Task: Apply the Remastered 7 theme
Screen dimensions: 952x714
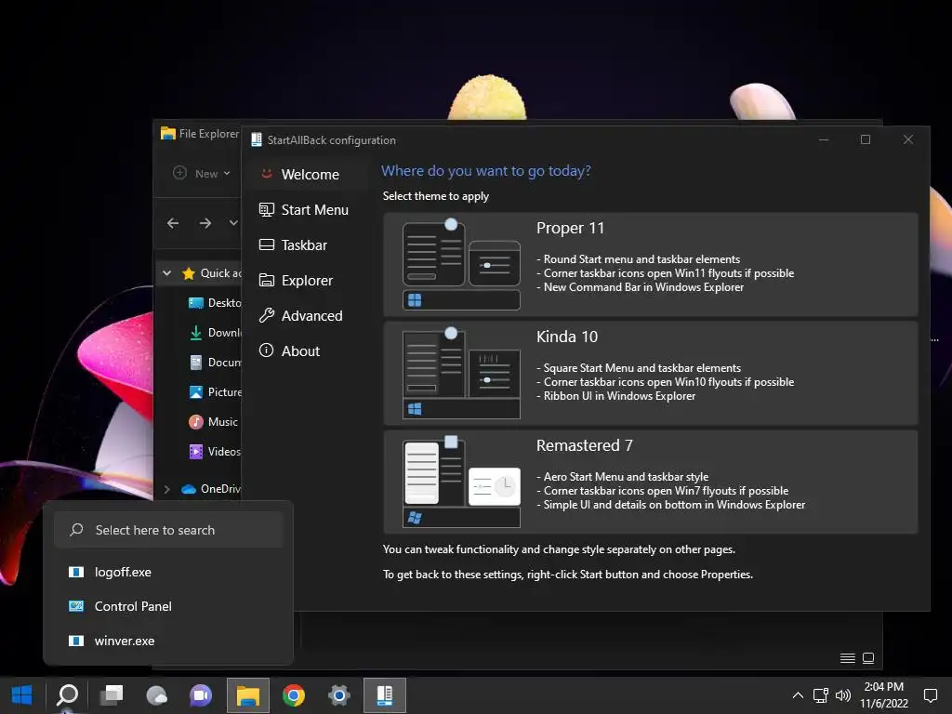Action: pos(650,482)
